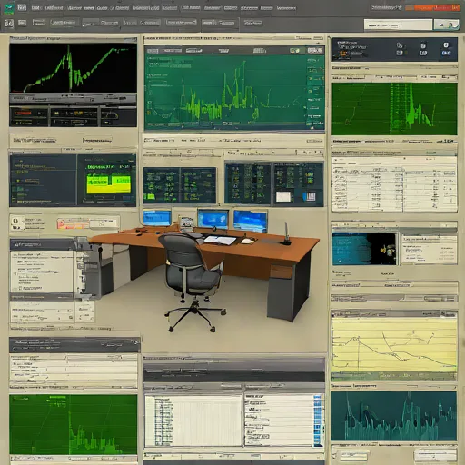Image resolution: width=465 pixels, height=465 pixels.
Task: Focus the light search field in the toolbar
Action: pos(398,25)
